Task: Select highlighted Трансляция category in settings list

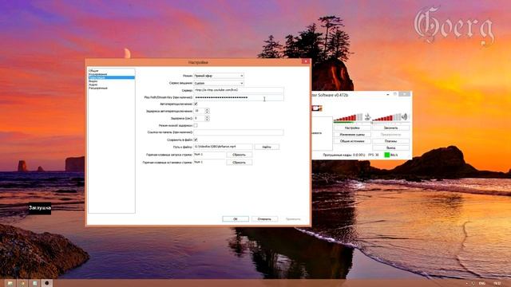Action: 112,78
